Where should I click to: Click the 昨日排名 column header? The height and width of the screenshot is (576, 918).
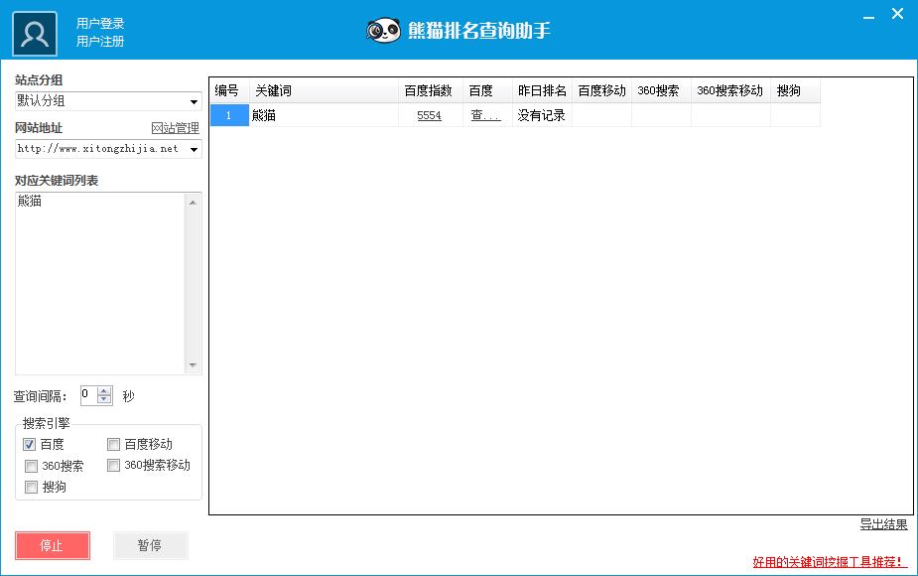click(x=542, y=90)
